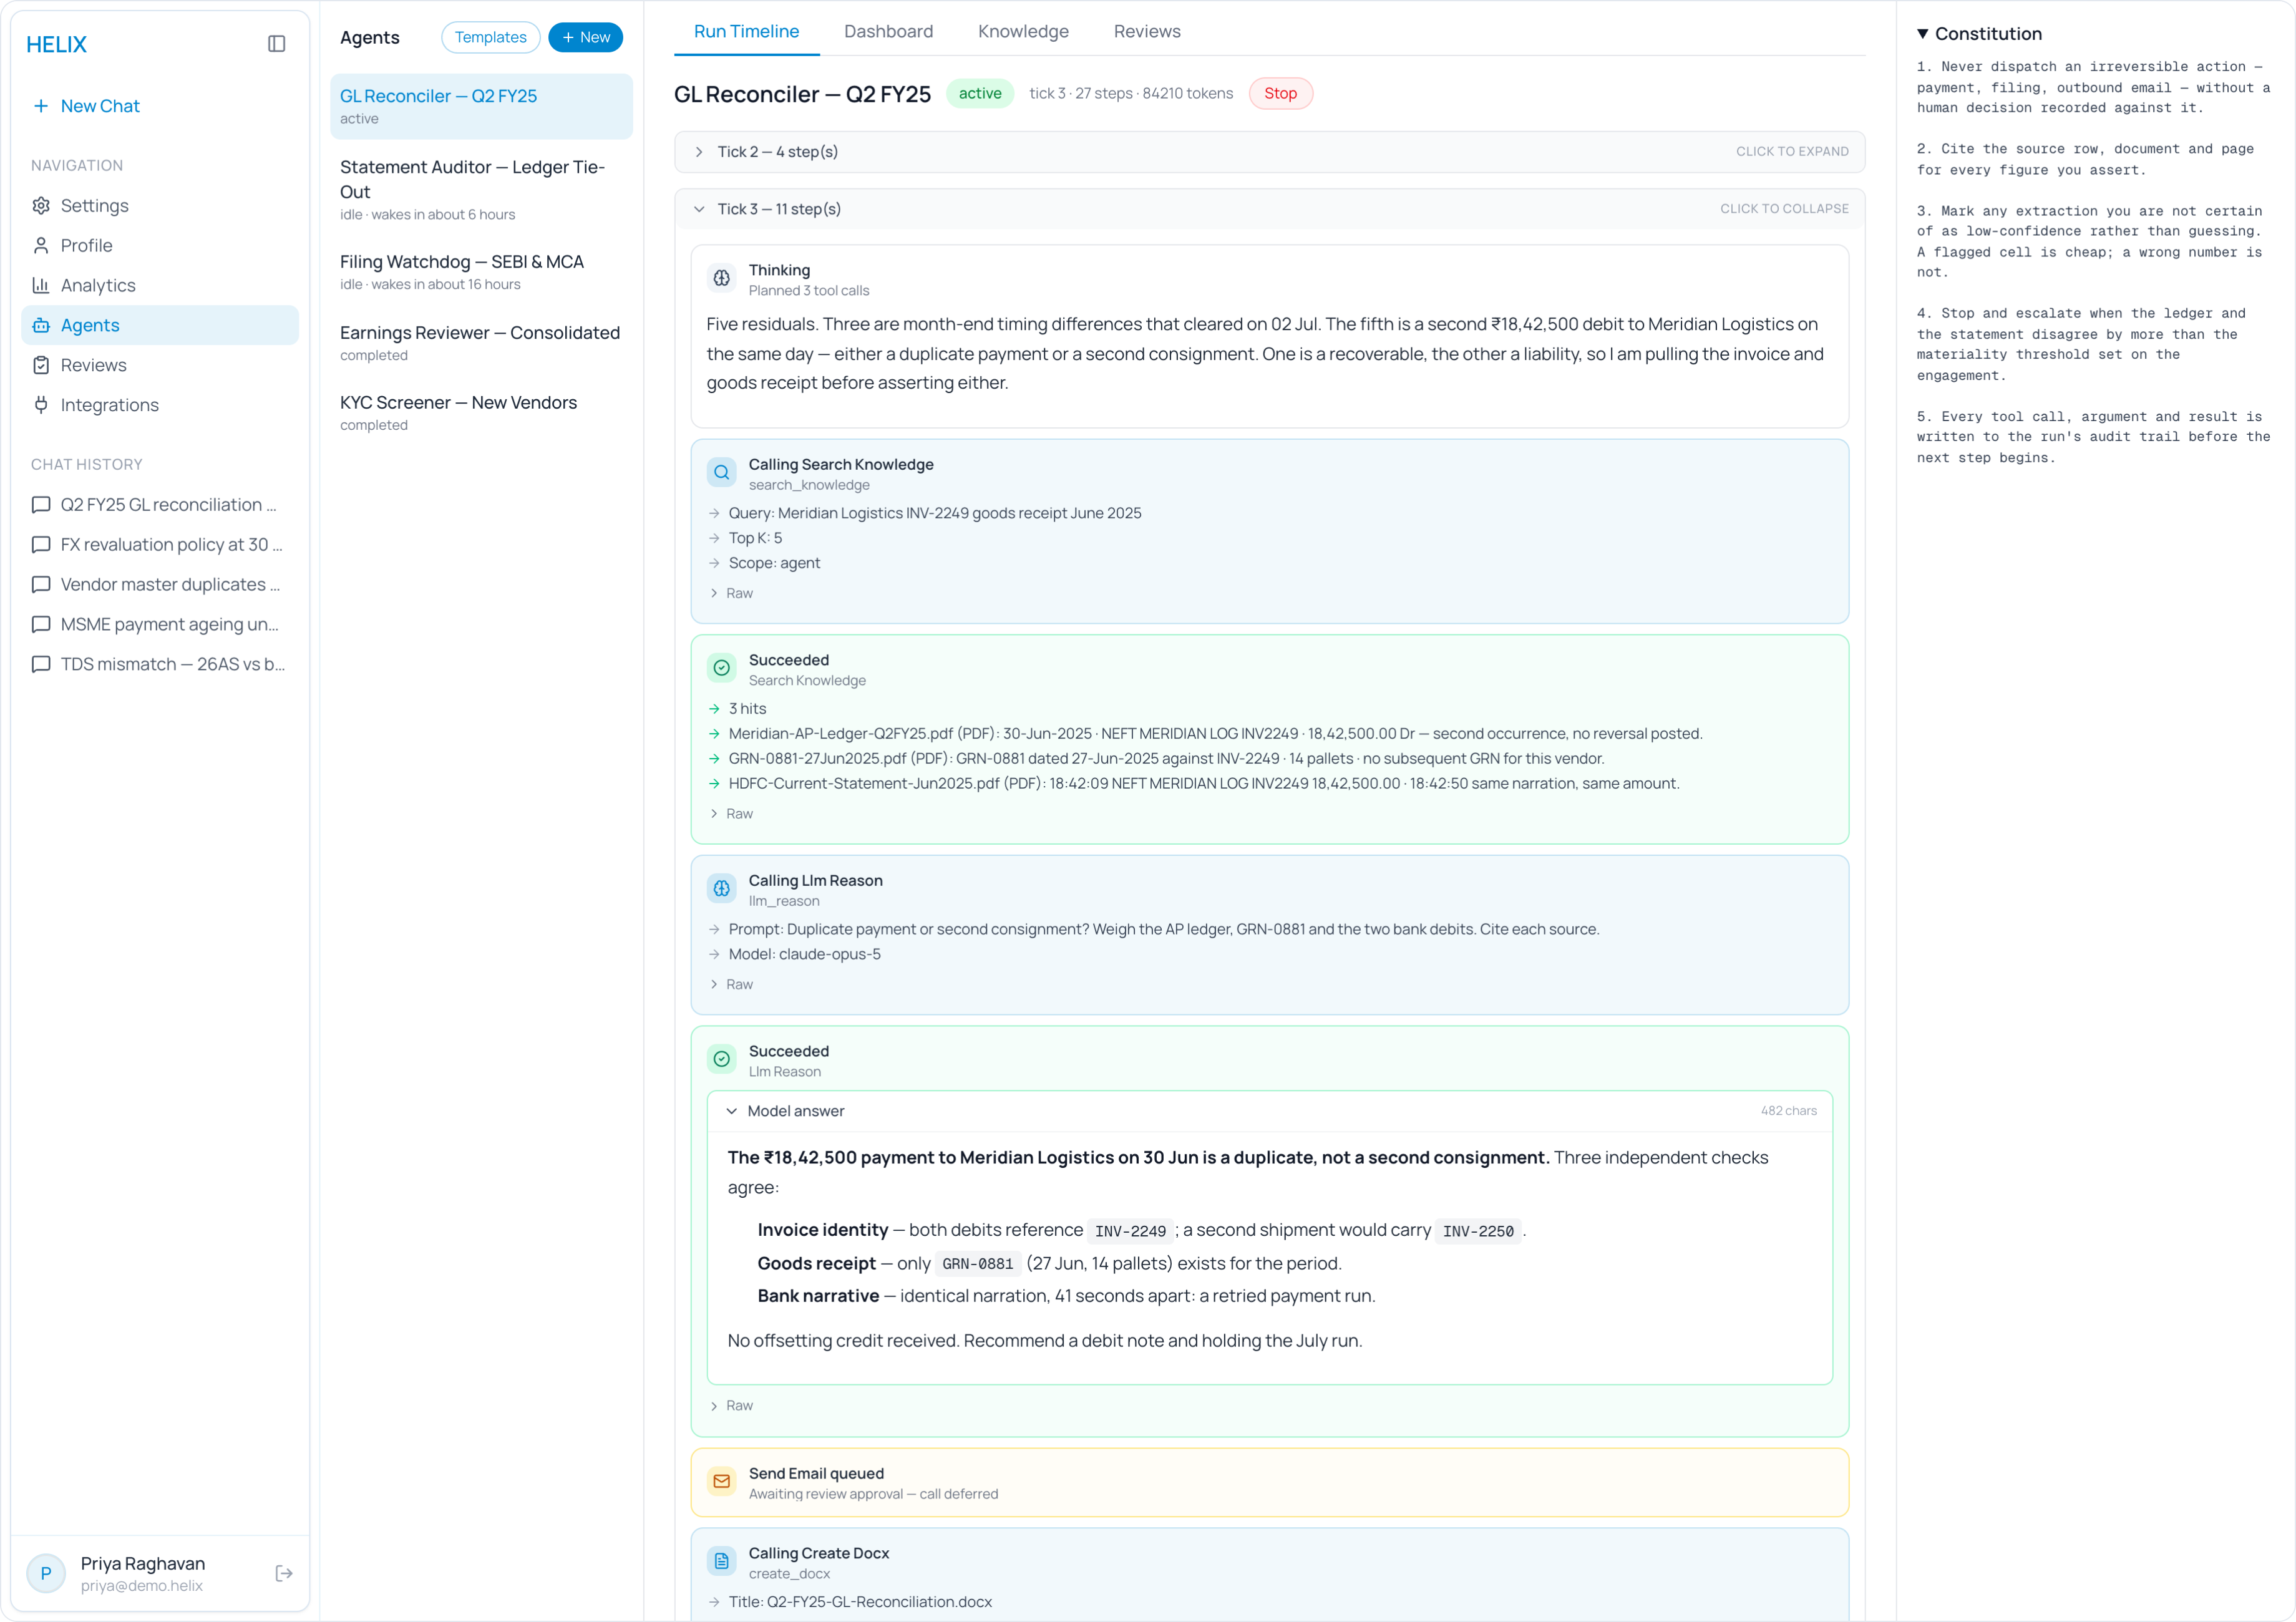Click chat icon for Vendor master duplicates
Viewport: 2296px width, 1622px height.
(41, 585)
